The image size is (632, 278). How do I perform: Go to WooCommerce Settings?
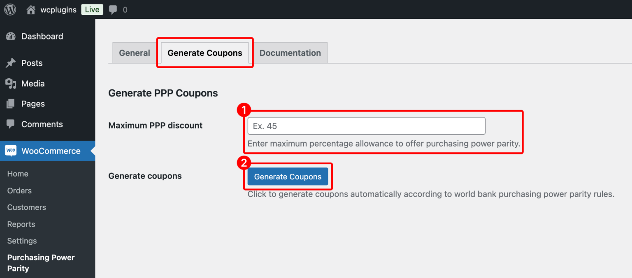point(22,241)
